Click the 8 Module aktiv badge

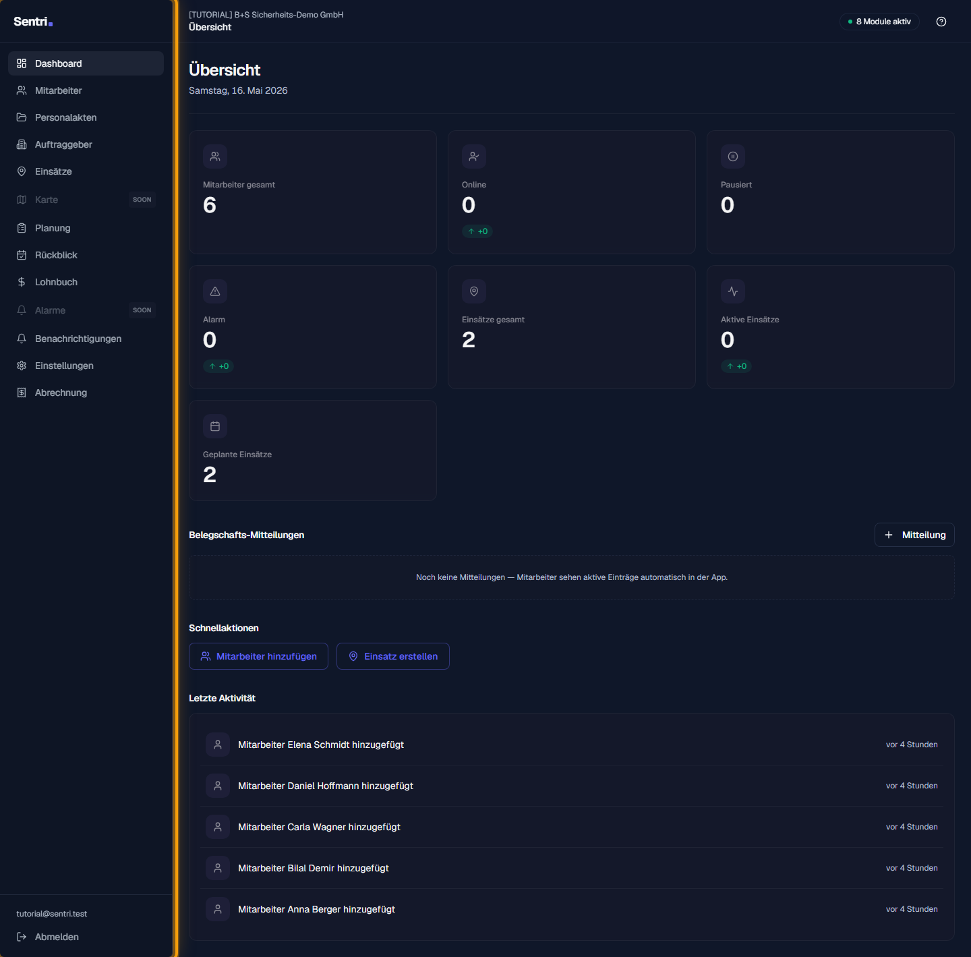tap(879, 22)
